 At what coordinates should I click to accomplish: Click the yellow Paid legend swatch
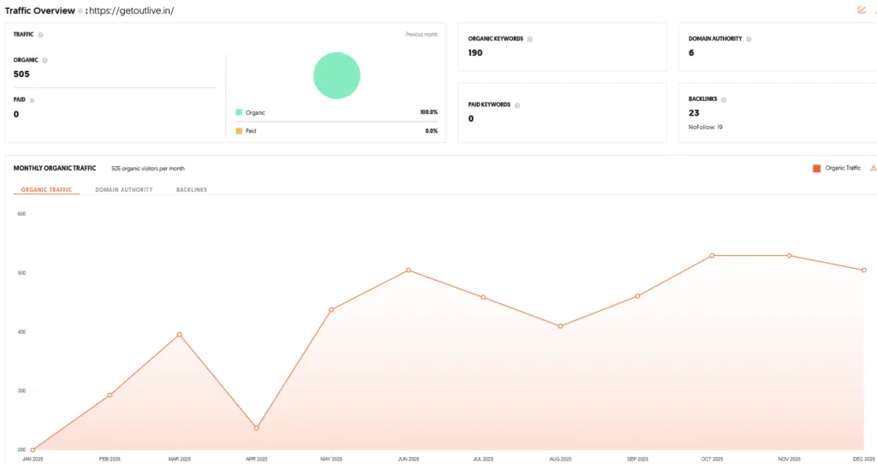(239, 131)
